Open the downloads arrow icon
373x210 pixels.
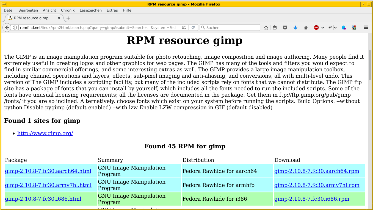point(295,28)
